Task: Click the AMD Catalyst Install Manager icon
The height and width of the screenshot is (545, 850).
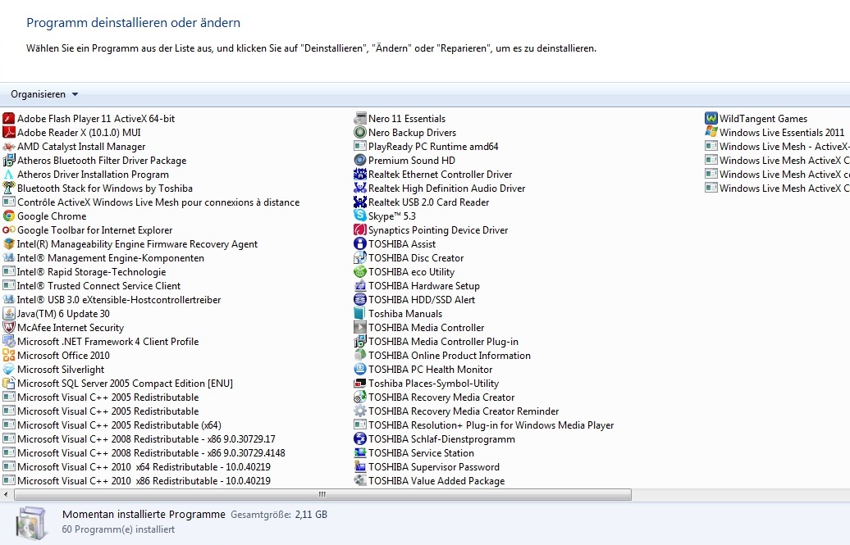Action: (9, 146)
